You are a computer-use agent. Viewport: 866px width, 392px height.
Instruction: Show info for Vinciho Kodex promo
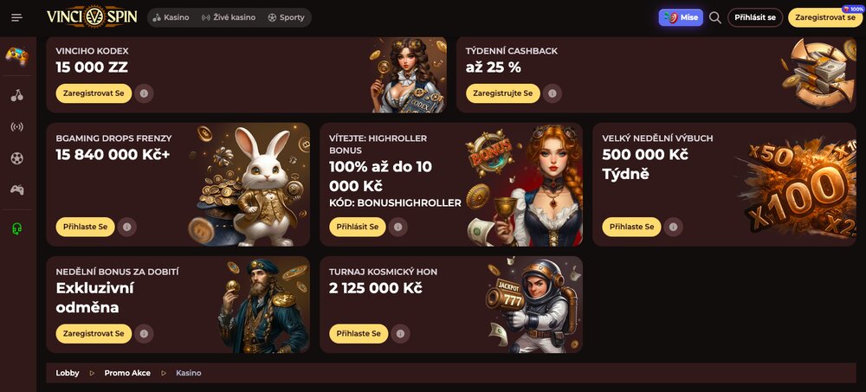tap(144, 93)
